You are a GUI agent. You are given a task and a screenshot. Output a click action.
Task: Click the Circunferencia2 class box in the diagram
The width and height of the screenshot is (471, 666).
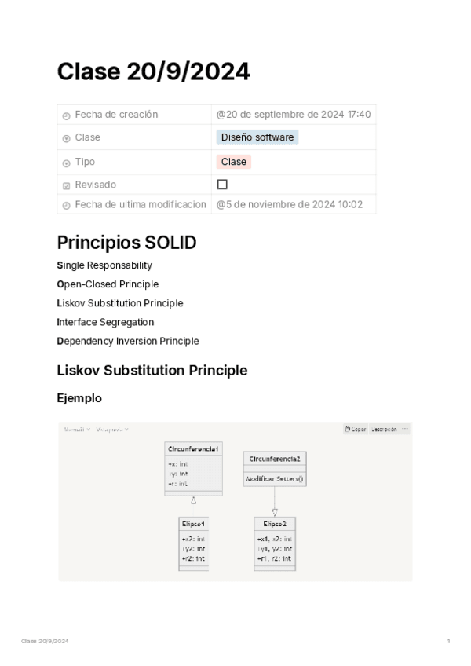274,469
